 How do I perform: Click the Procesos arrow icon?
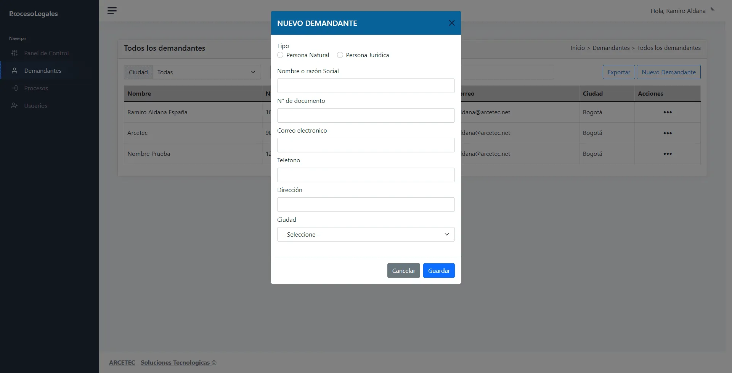pos(14,88)
